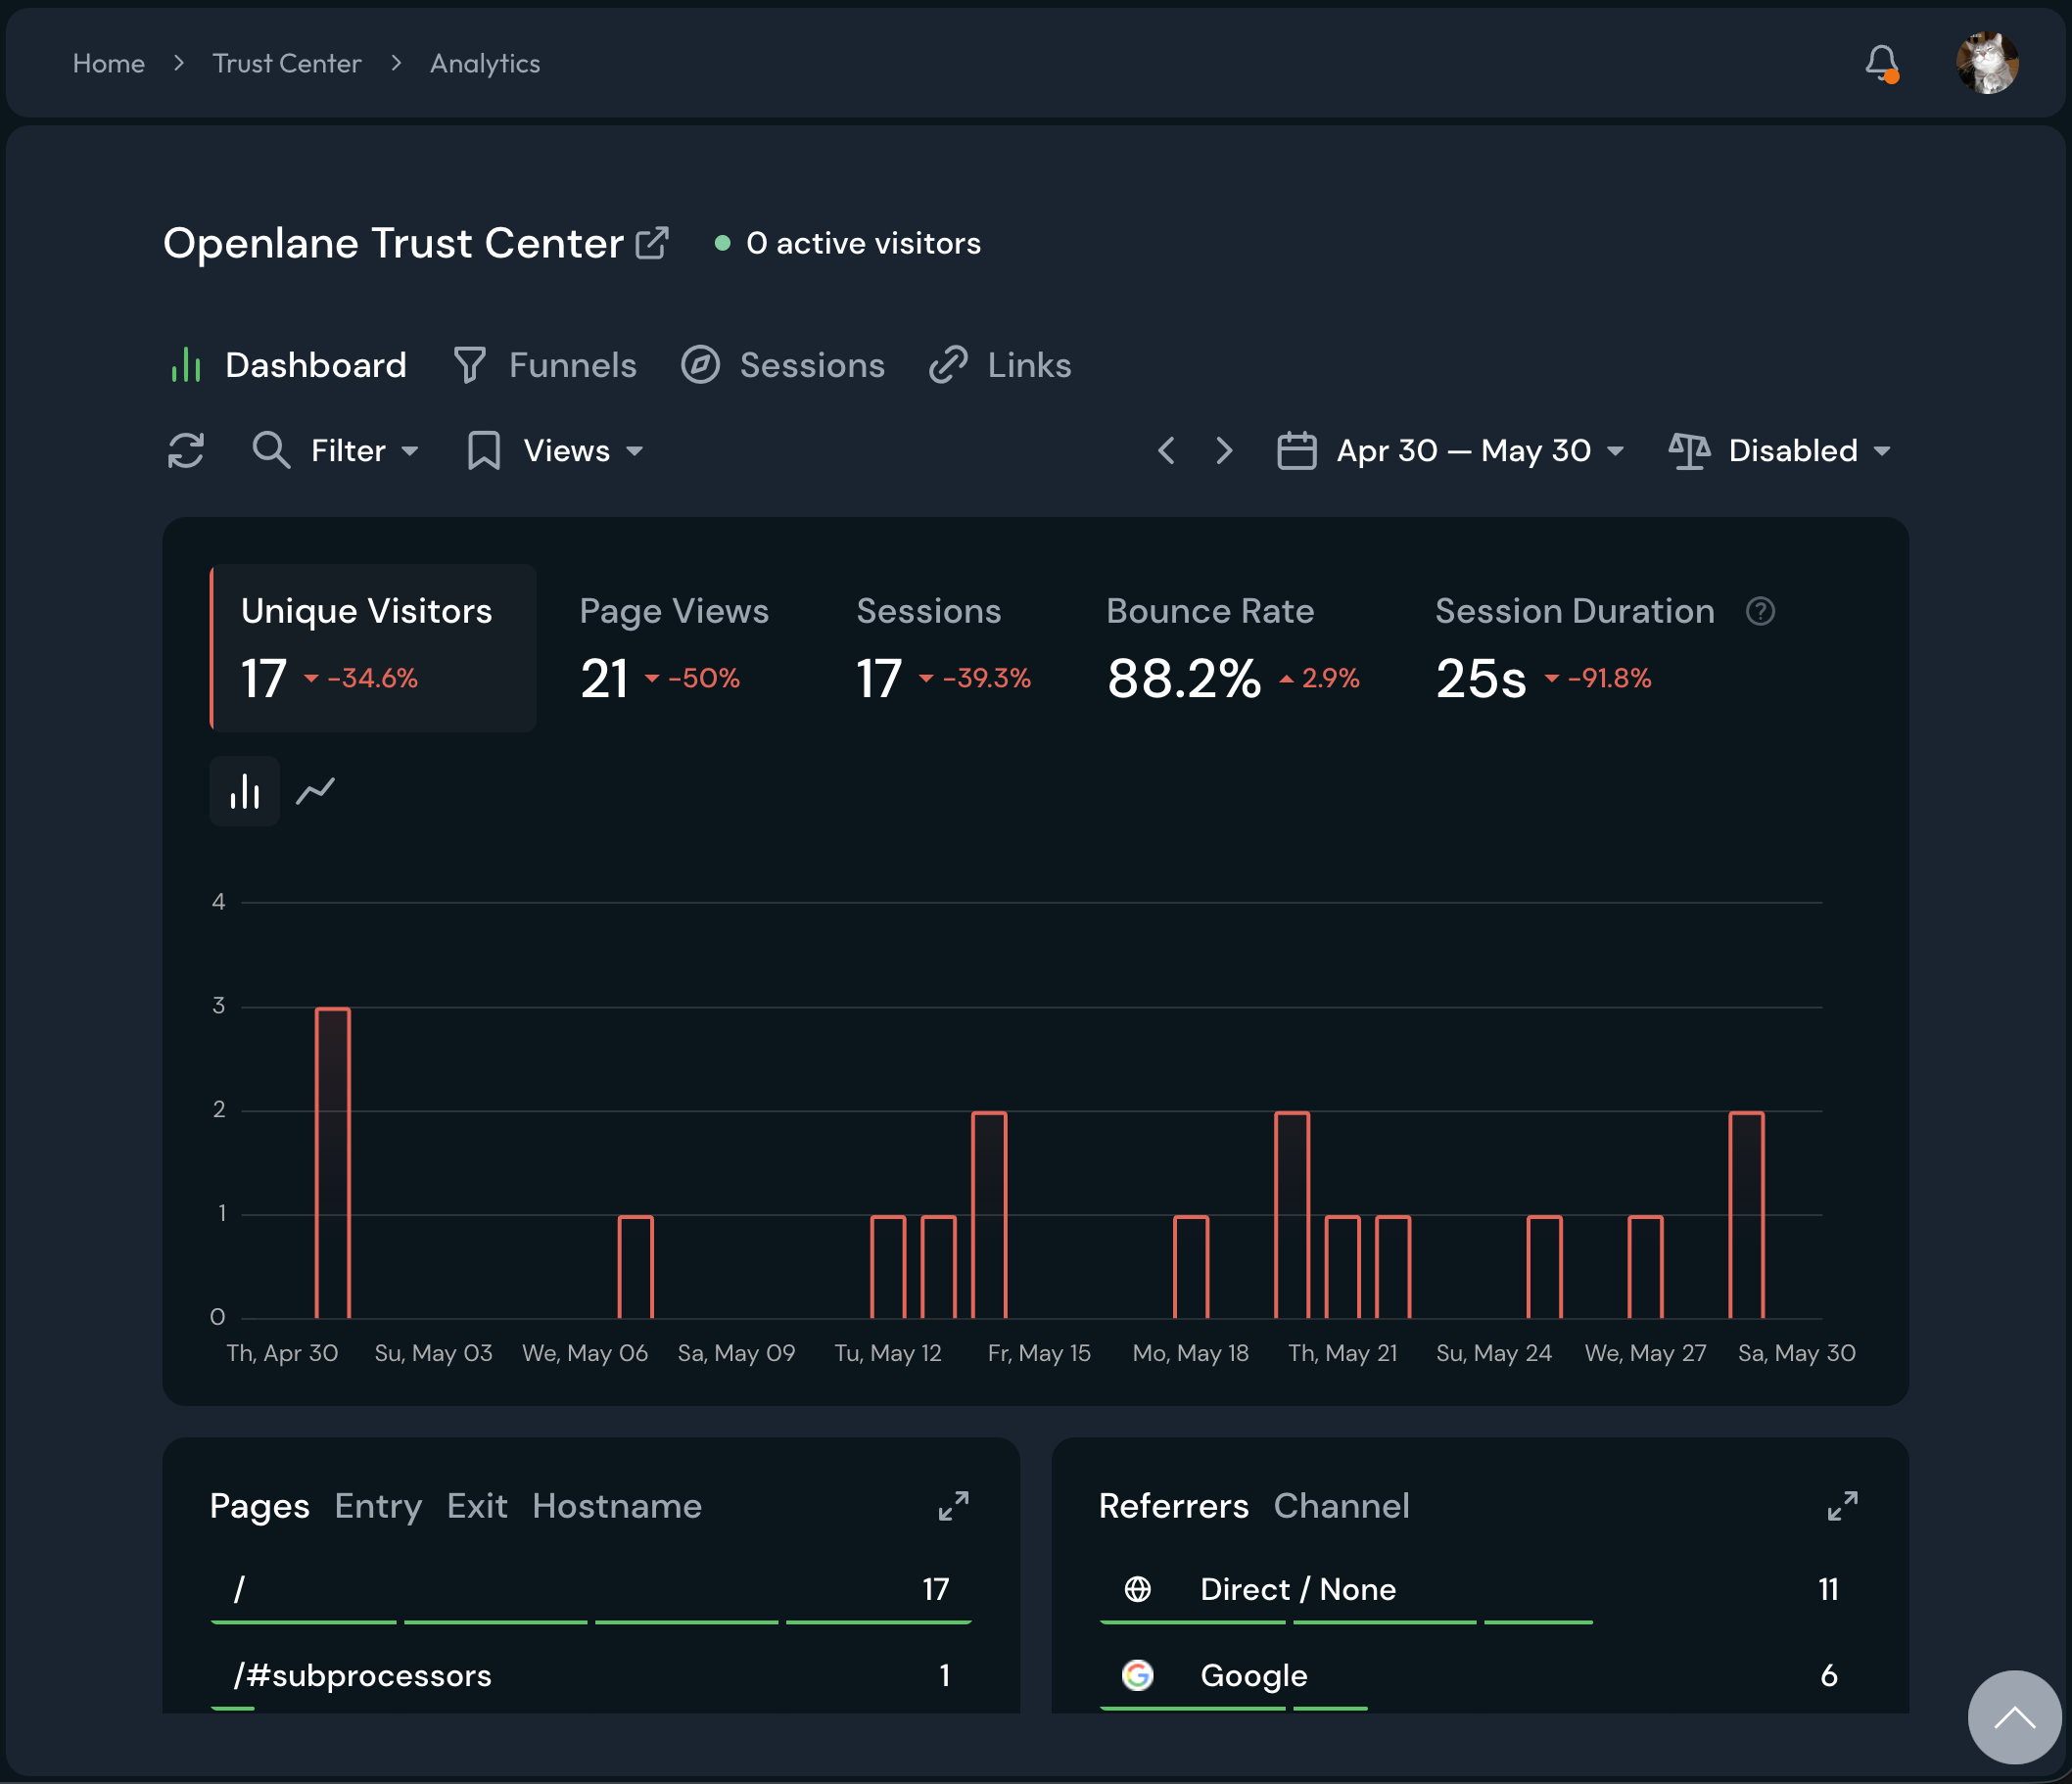Go to Trust Center breadcrumb
Viewport: 2072px width, 1784px height.
pyautogui.click(x=287, y=63)
